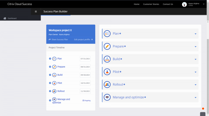Click the user avatar picture

point(184,4)
